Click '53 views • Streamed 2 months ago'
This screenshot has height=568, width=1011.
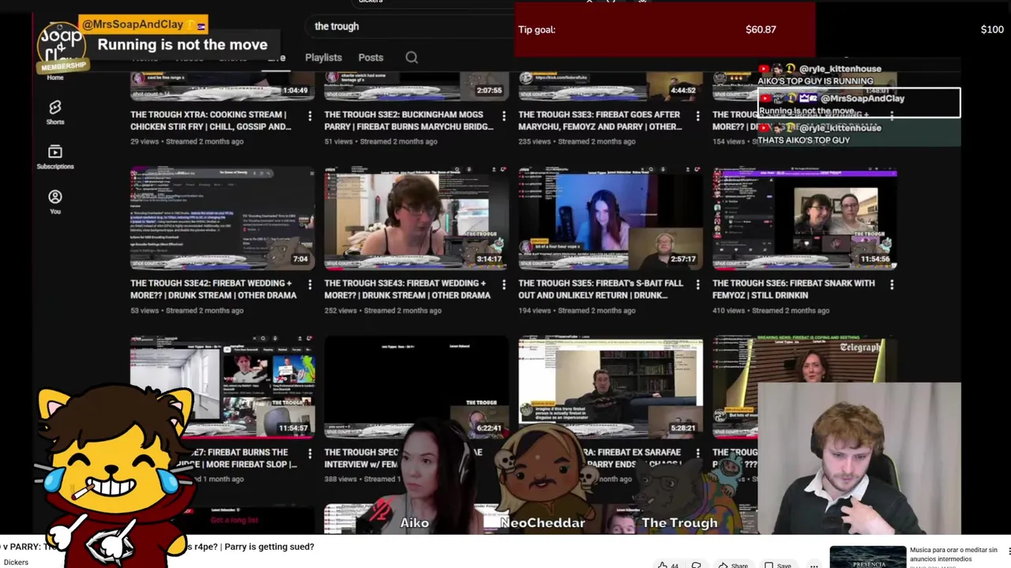(186, 310)
